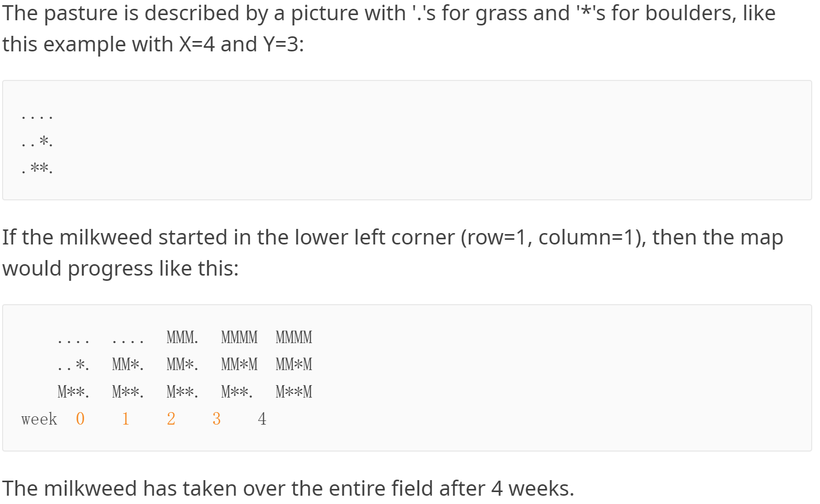Viewport: 820px width, 504px height.
Task: Click the week 1 grid's middle row "MM*."
Action: click(x=128, y=364)
